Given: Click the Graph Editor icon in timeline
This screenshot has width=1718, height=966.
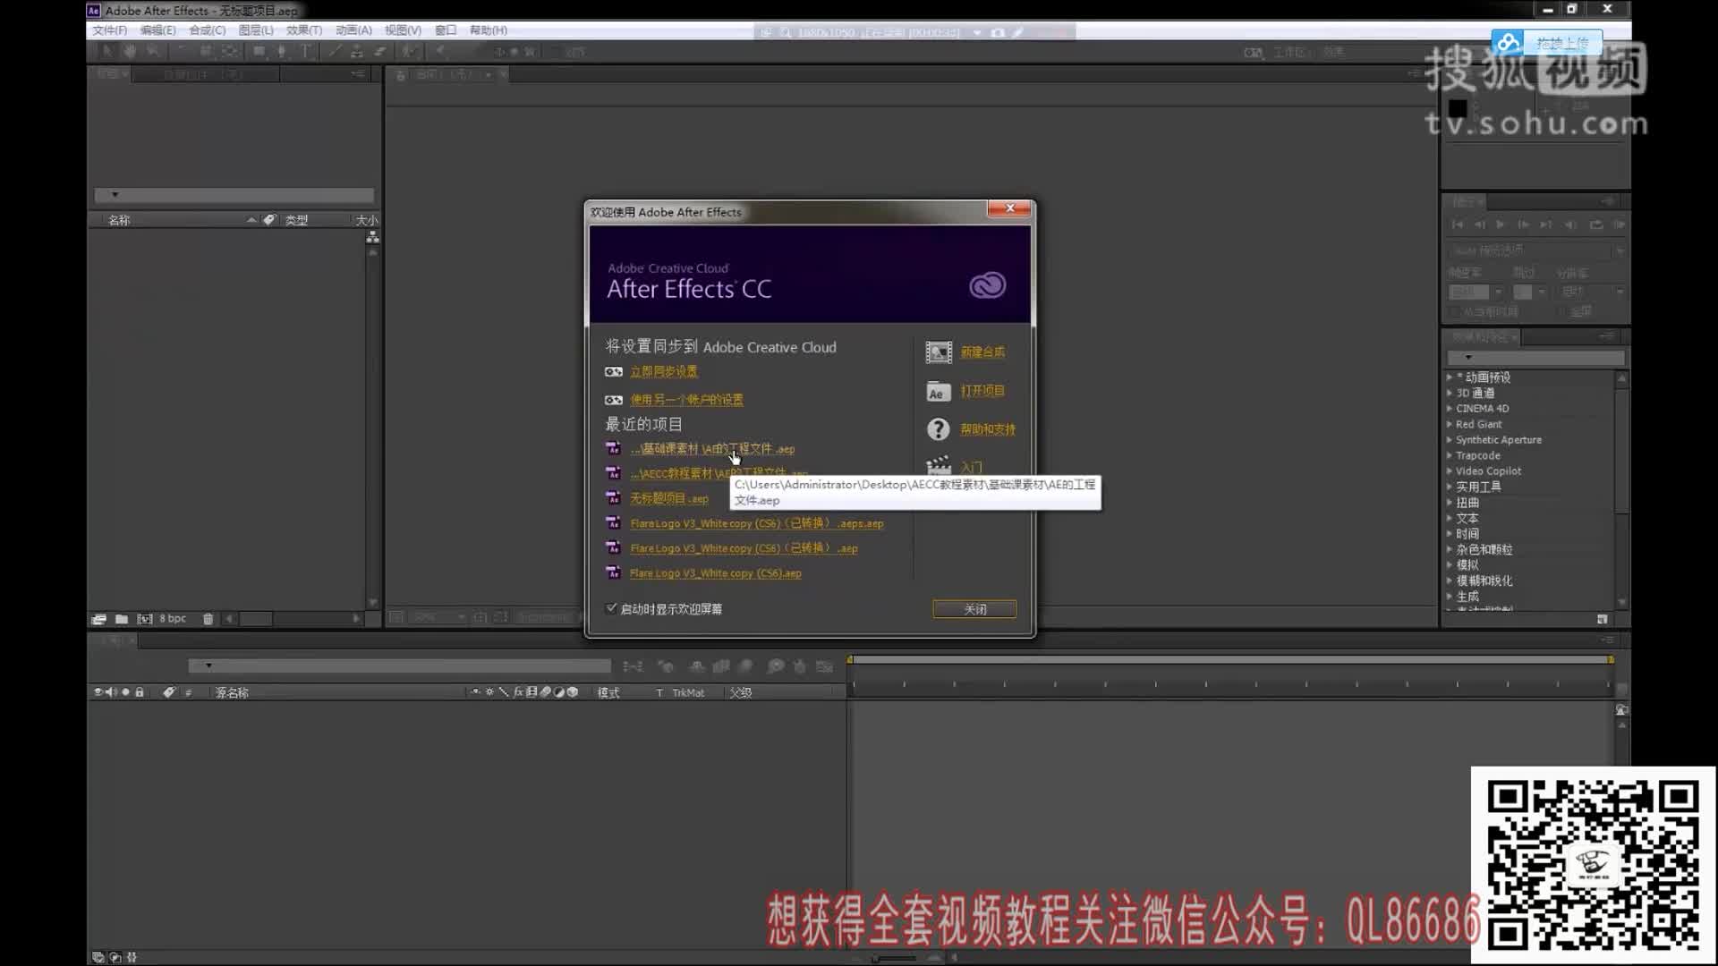Looking at the screenshot, I should click(824, 666).
